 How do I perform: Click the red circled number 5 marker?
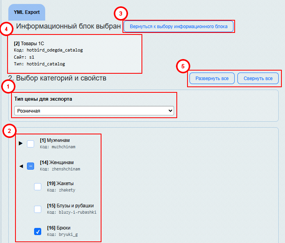click(x=183, y=67)
